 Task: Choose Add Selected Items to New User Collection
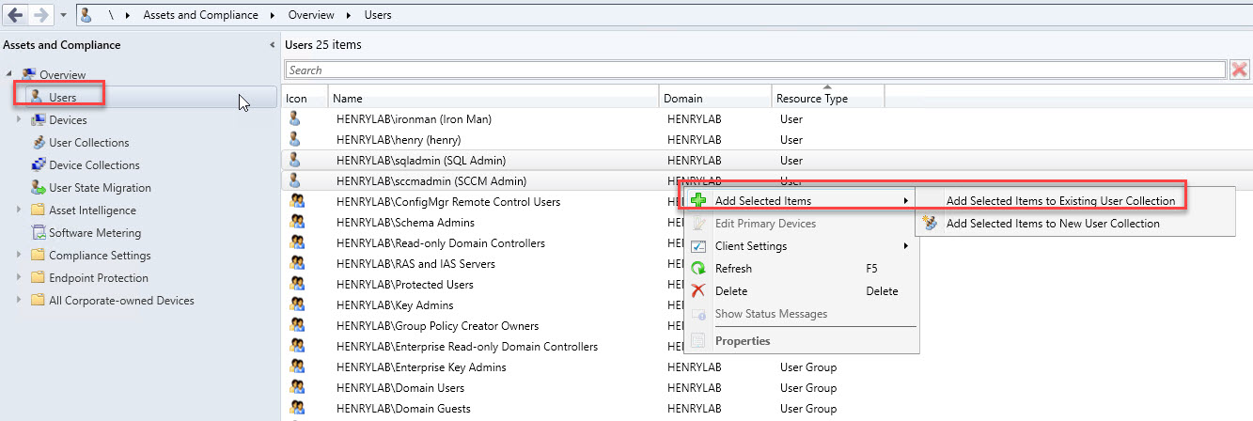pos(1053,224)
